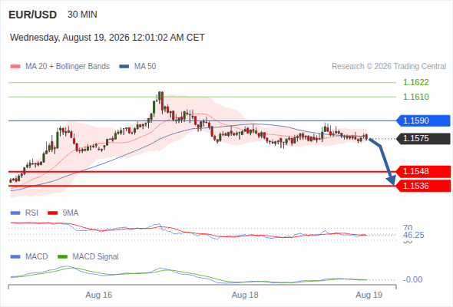Click the RSI blue legend swatch

[15, 213]
